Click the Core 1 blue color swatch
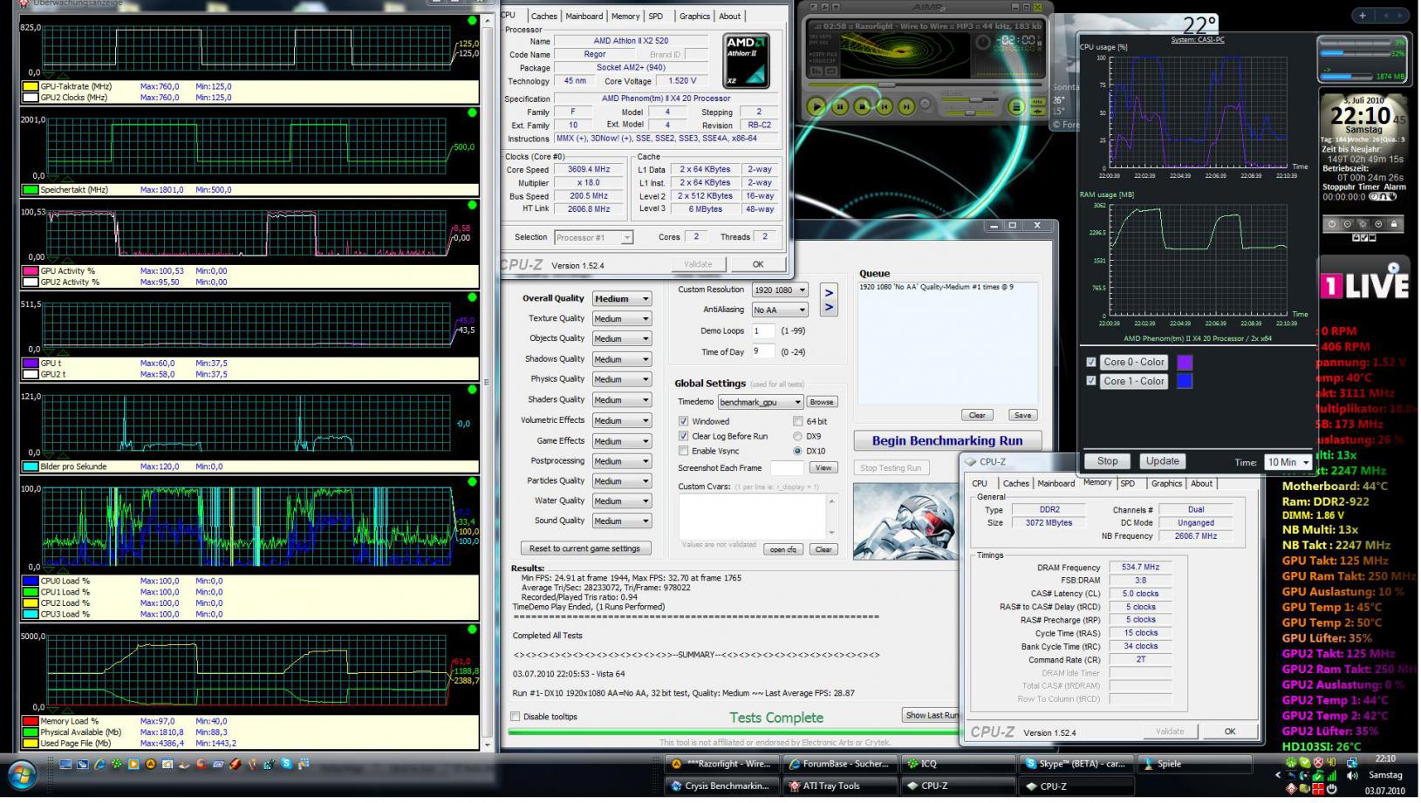Image resolution: width=1421 pixels, height=803 pixels. 1185,381
